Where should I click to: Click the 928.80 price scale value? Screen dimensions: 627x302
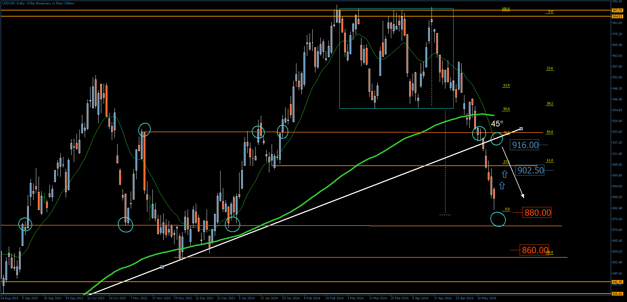618,121
